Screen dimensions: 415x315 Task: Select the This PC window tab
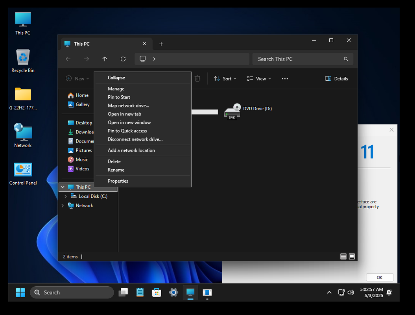coord(107,44)
